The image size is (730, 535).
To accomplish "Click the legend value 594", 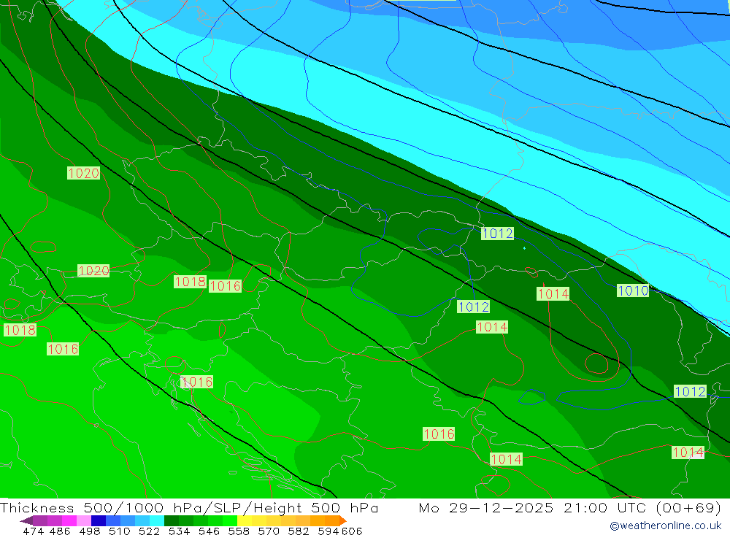I will pyautogui.click(x=328, y=531).
